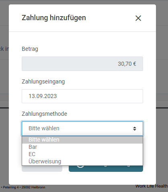168x192 pixels.
Task: Click the Zahlungsmethode label
Action: [44, 114]
